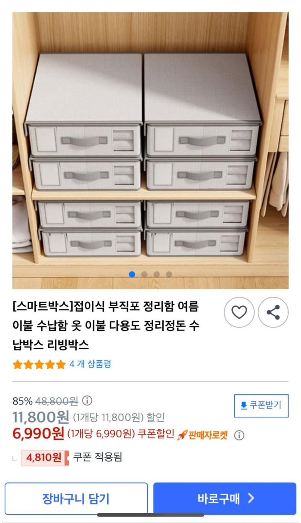
Task: Tap the 11,800원 discounted price
Action: click(41, 417)
